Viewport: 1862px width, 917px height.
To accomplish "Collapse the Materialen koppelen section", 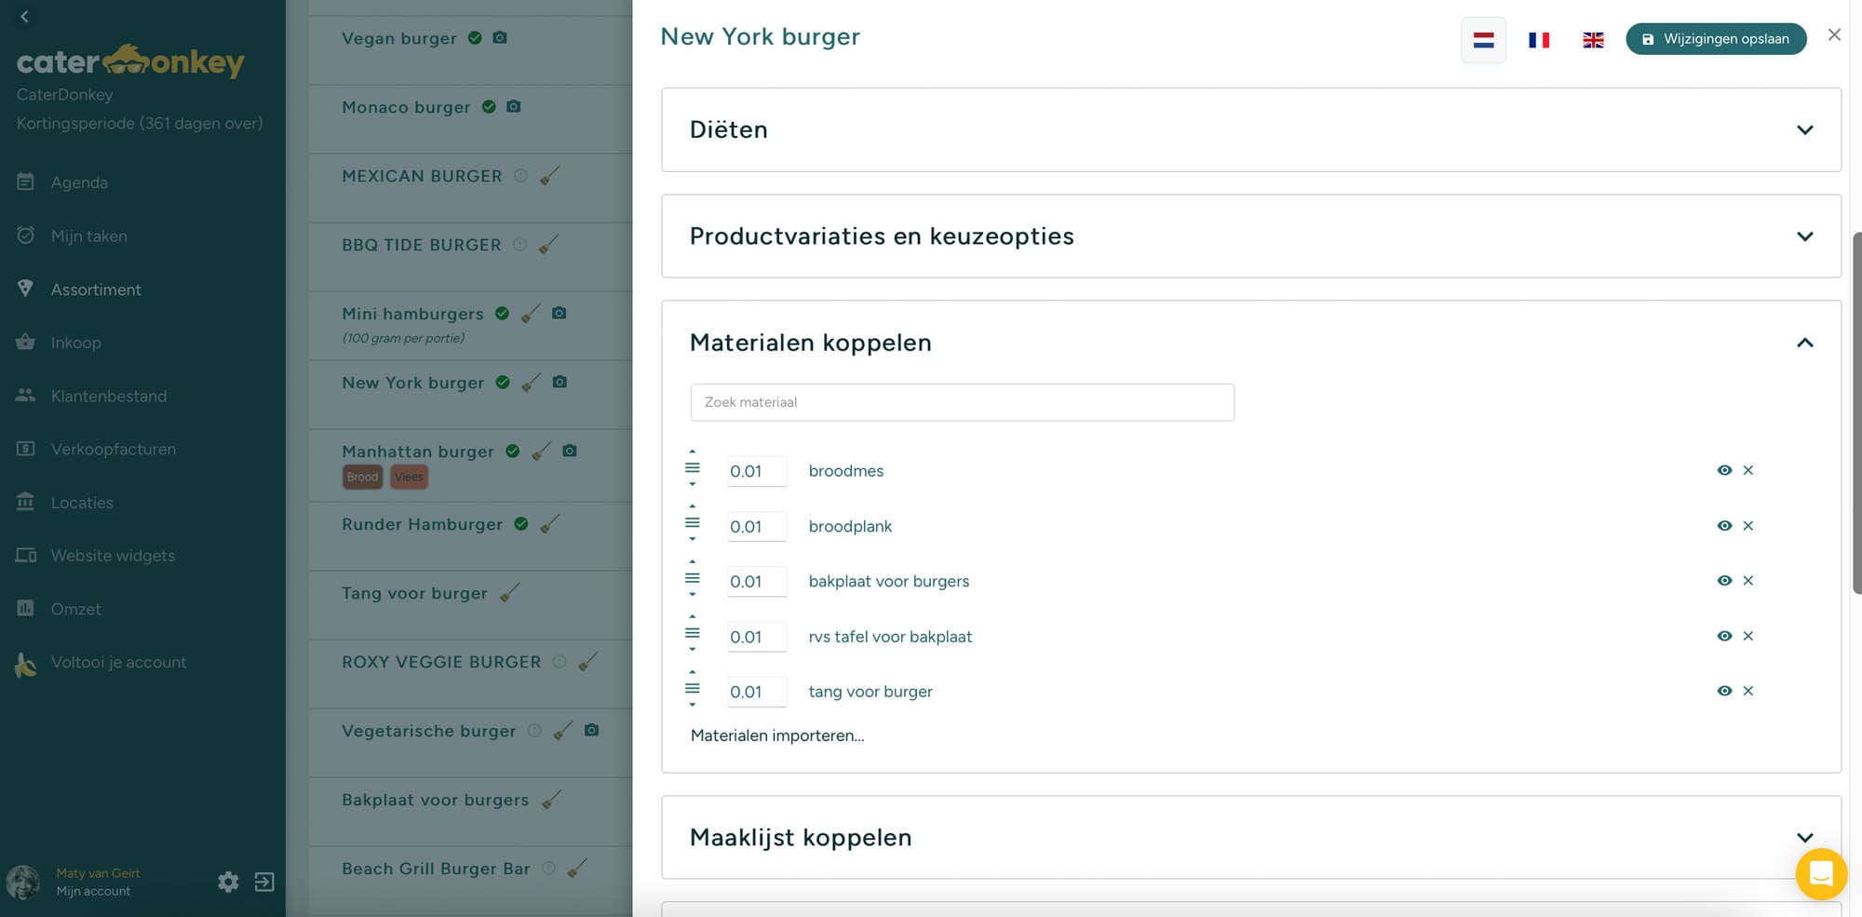I will (1803, 343).
